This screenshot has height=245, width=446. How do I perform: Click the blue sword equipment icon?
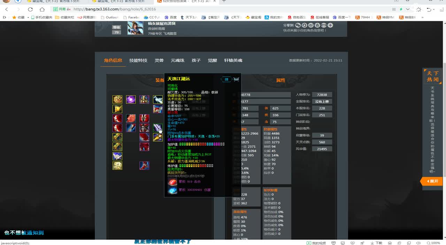(x=131, y=128)
